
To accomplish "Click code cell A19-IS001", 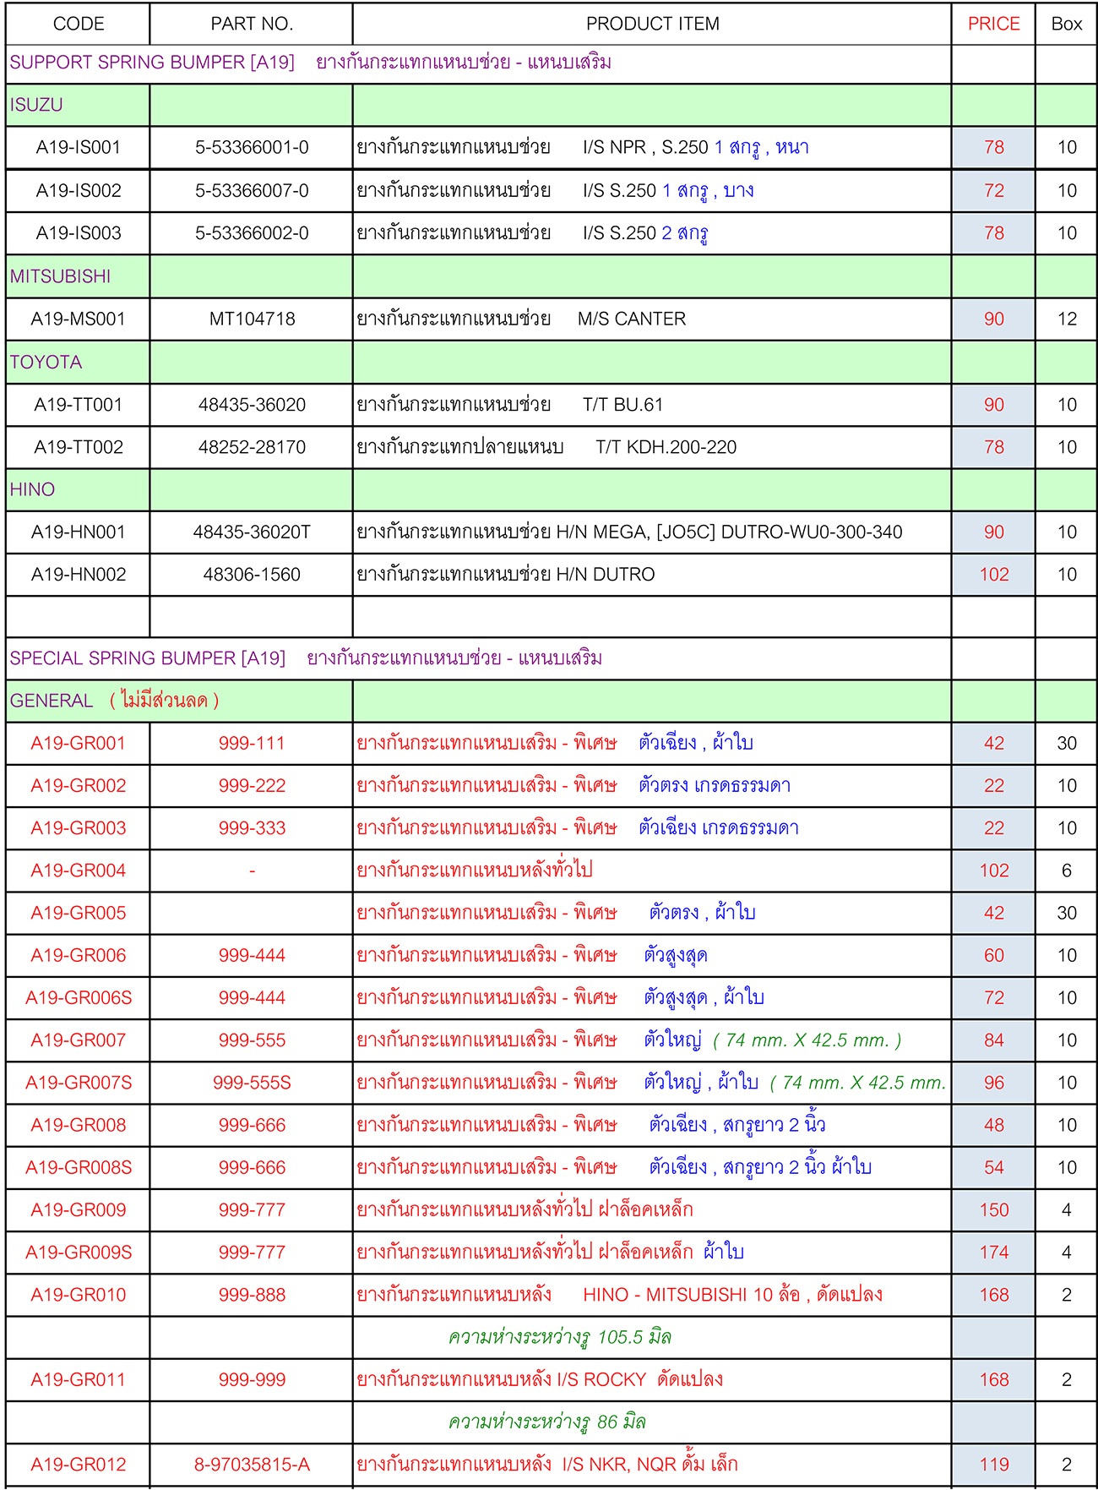I will 79,147.
